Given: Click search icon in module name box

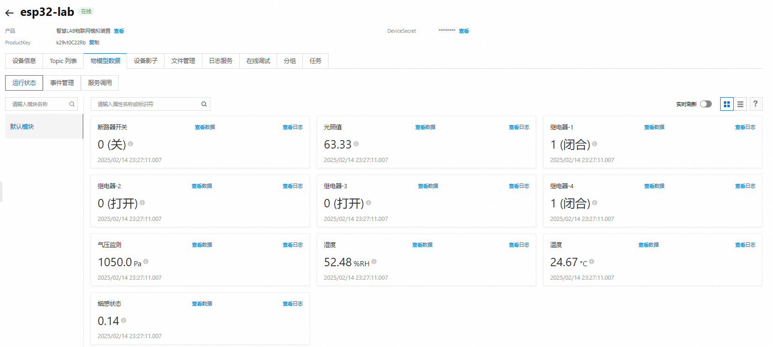Looking at the screenshot, I should pos(72,104).
